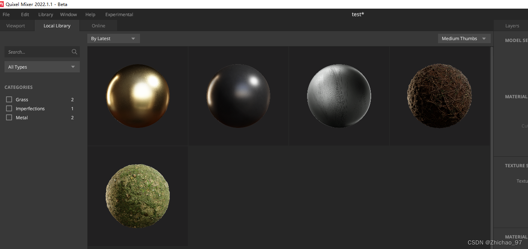Select the mossy grass material sphere
The image size is (528, 249).
(137, 196)
